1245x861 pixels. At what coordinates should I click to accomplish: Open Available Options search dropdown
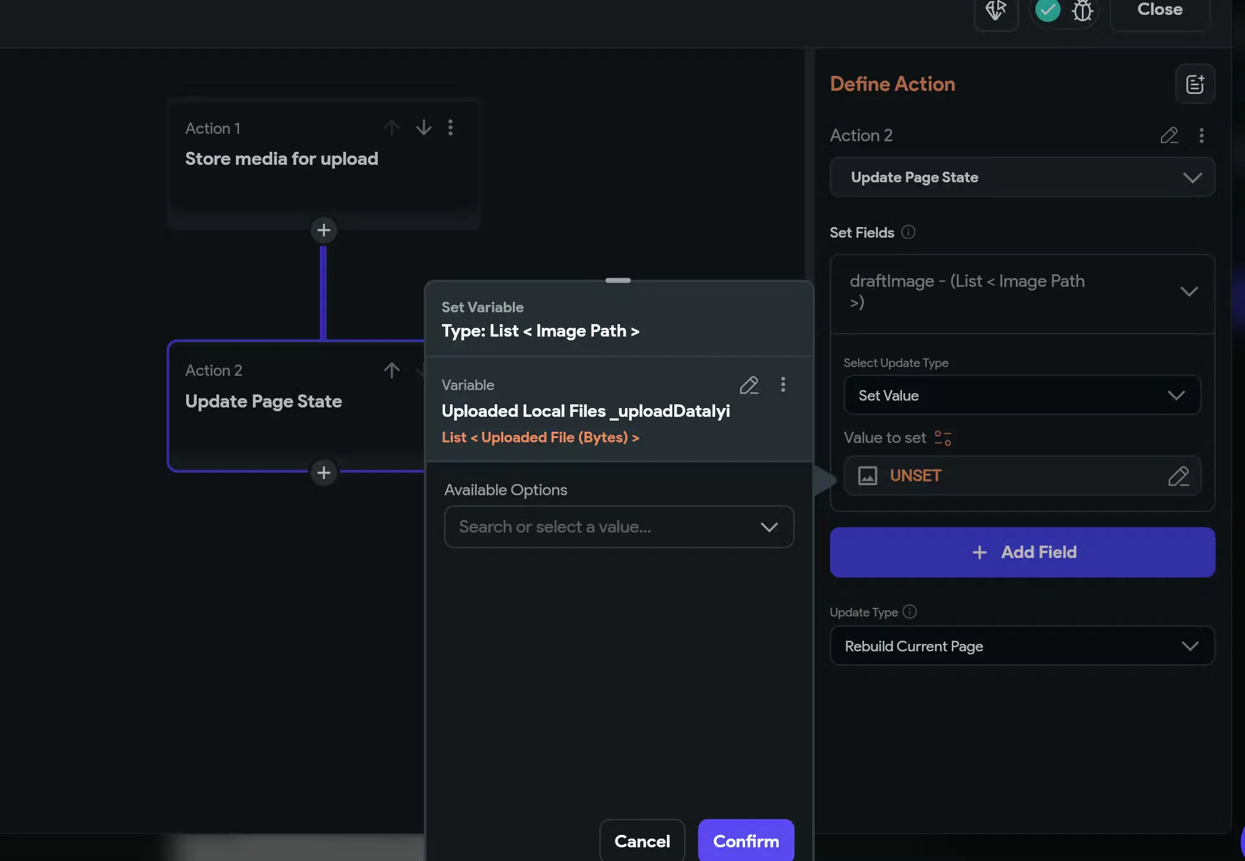619,527
